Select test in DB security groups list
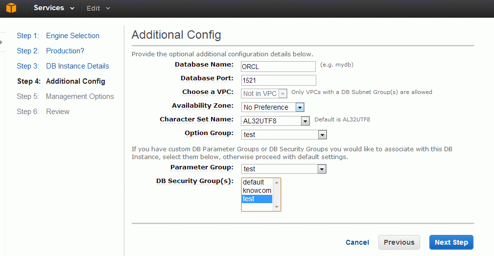Viewport: 494px width, 256px height. (x=257, y=199)
